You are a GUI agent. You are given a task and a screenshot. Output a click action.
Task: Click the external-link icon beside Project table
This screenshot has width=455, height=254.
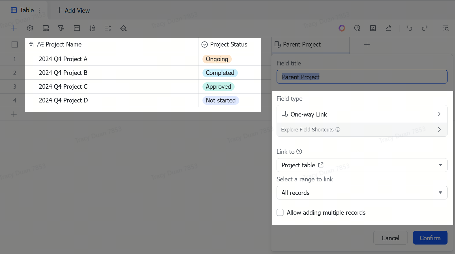tap(321, 165)
